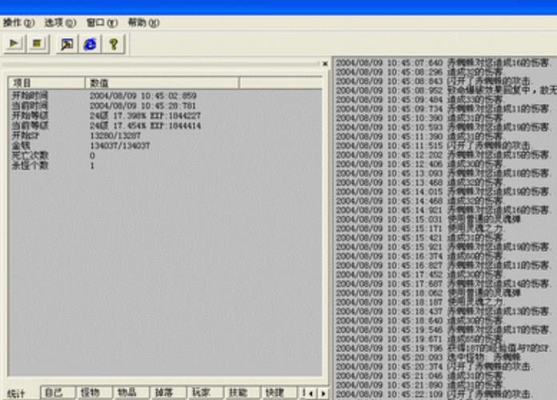Click the yellow question mark help icon

[x=113, y=45]
